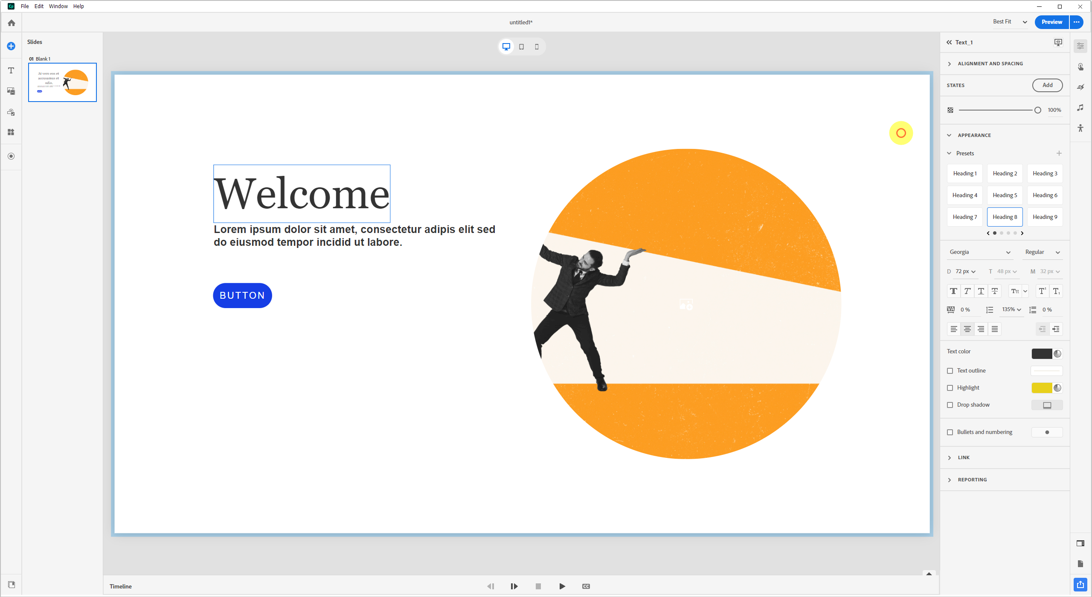Image resolution: width=1092 pixels, height=597 pixels.
Task: Enable the Highlight checkbox
Action: click(x=950, y=388)
